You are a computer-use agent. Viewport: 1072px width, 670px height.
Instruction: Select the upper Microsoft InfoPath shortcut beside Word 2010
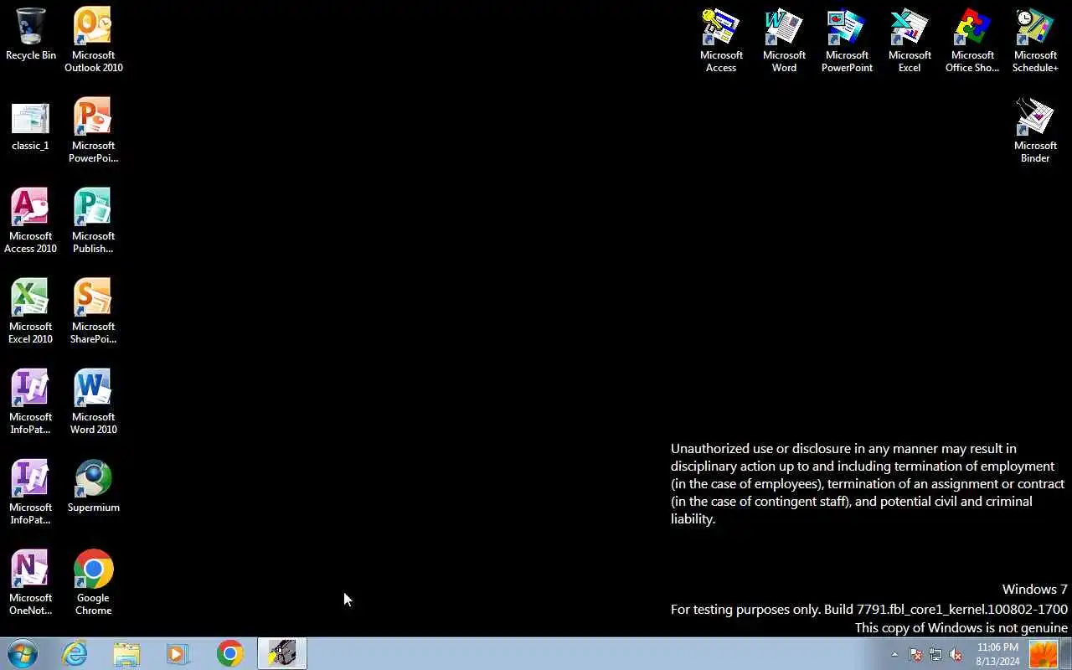[x=31, y=401]
